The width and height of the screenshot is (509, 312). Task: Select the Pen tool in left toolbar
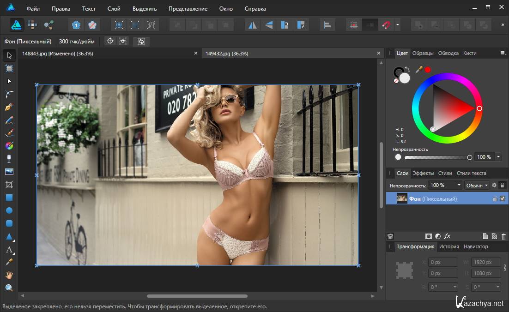click(x=9, y=107)
